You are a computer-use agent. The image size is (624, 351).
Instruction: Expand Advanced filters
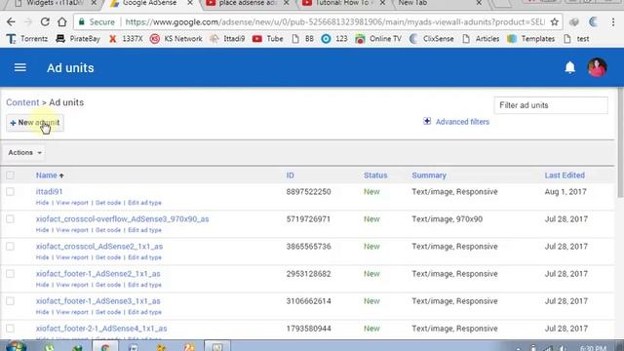462,122
